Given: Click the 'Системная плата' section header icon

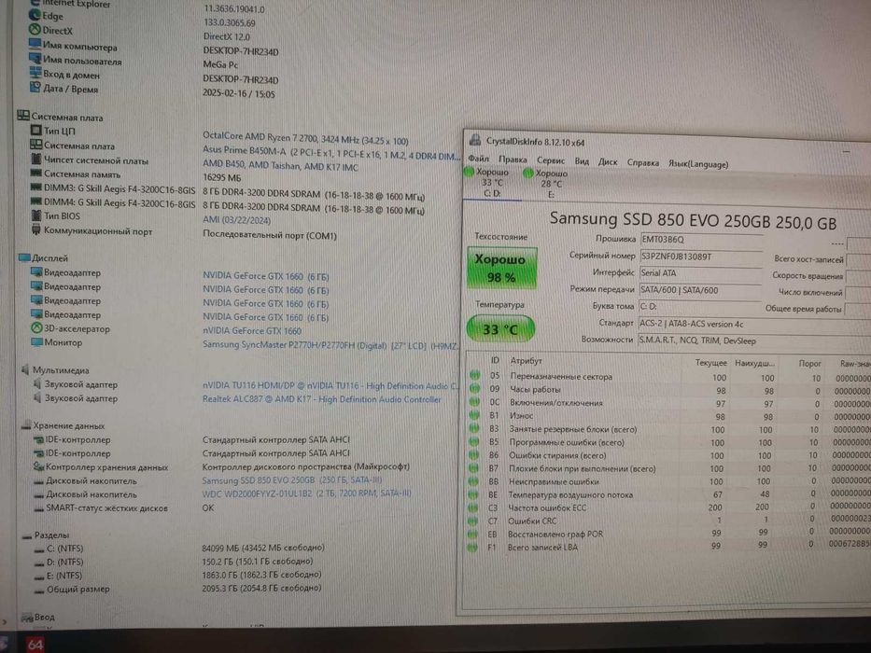Looking at the screenshot, I should pyautogui.click(x=23, y=116).
